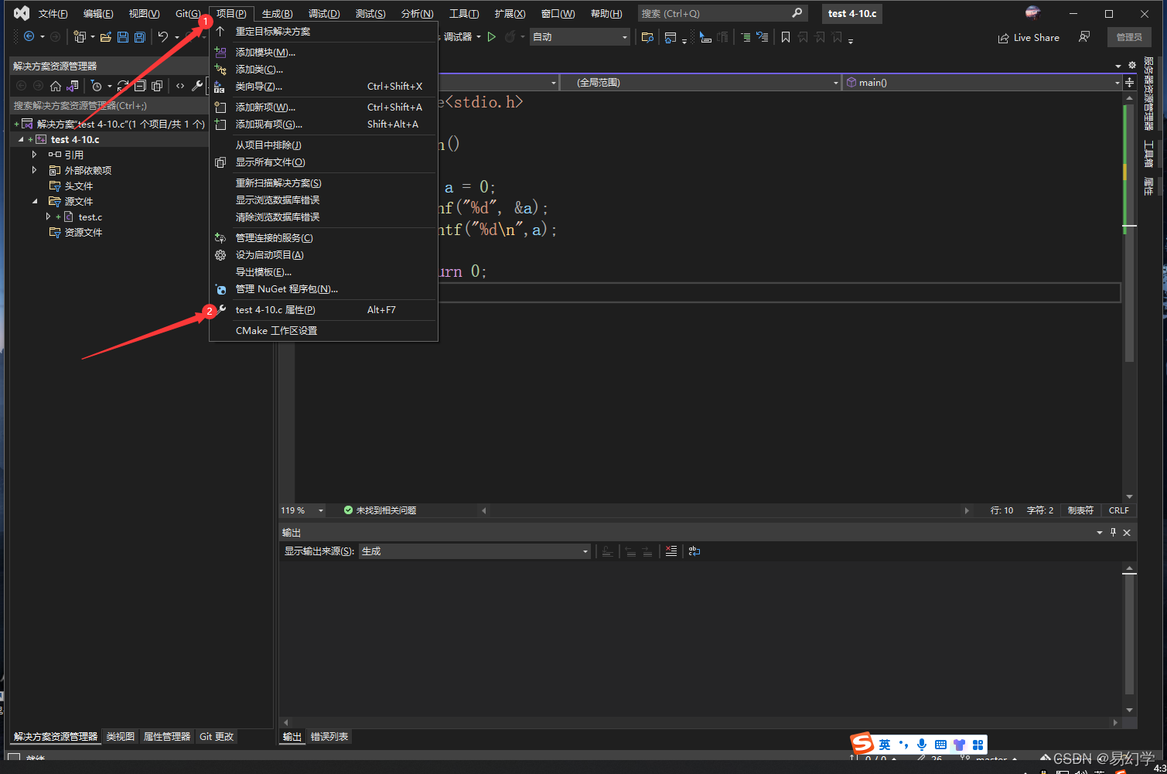Click the Find in Files folder icon

(648, 36)
